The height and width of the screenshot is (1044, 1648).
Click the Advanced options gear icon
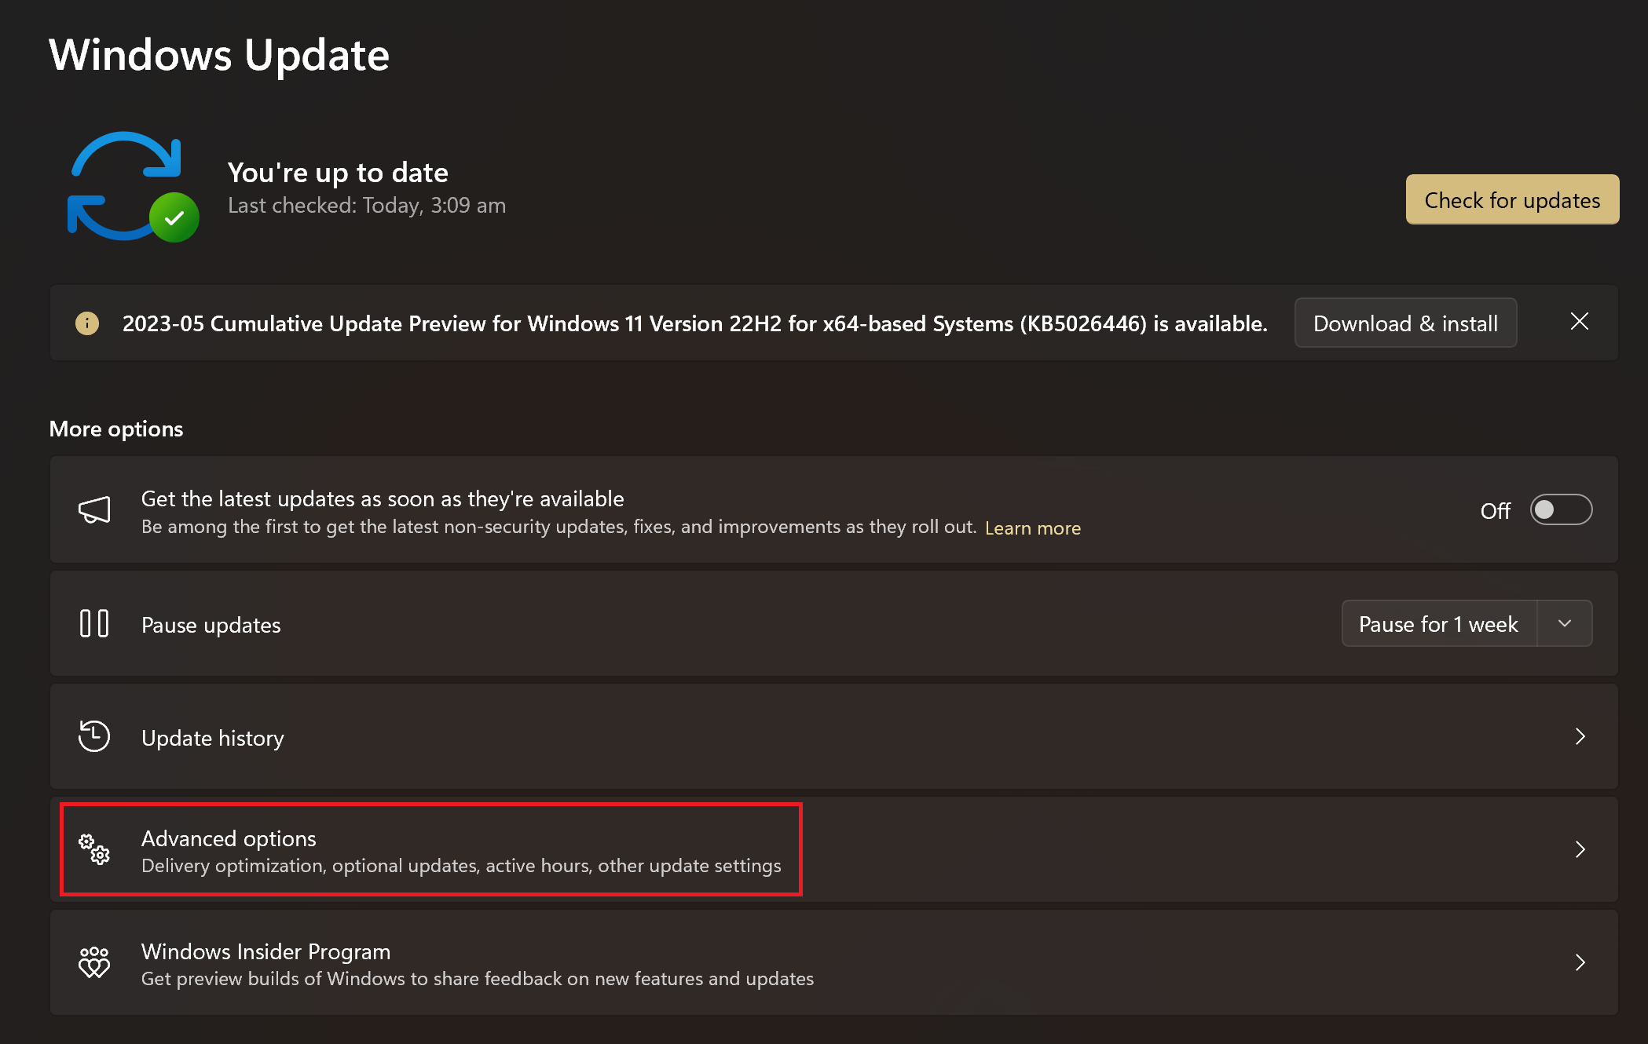pos(95,849)
